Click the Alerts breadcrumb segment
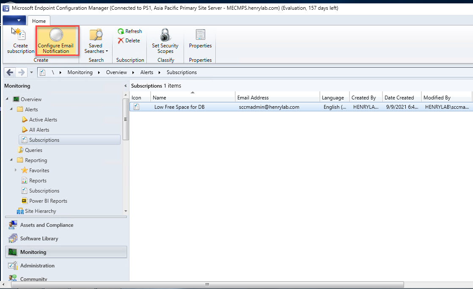The image size is (473, 289). [x=147, y=72]
